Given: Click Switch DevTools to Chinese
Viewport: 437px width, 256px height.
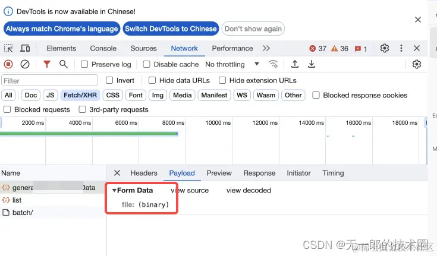Looking at the screenshot, I should 171,29.
